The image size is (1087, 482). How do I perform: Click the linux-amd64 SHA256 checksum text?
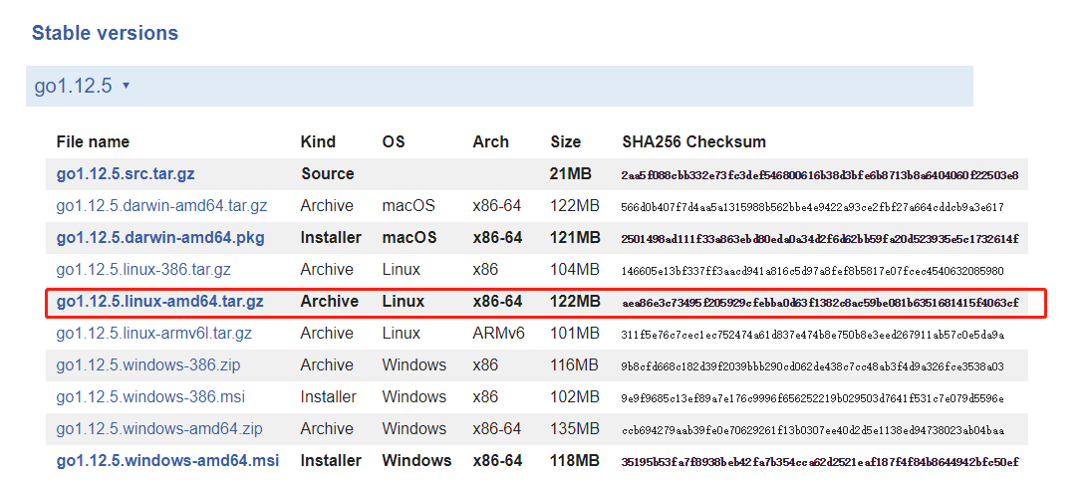[820, 302]
